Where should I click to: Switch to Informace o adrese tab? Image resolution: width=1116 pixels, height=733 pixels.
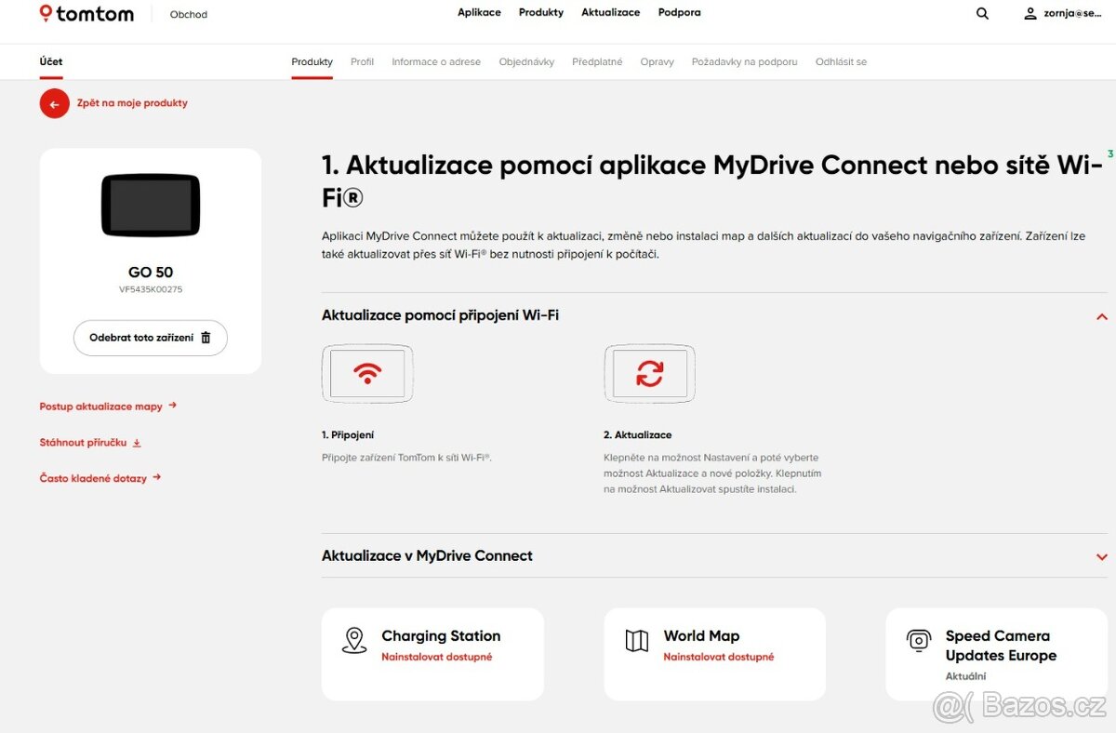pyautogui.click(x=436, y=61)
